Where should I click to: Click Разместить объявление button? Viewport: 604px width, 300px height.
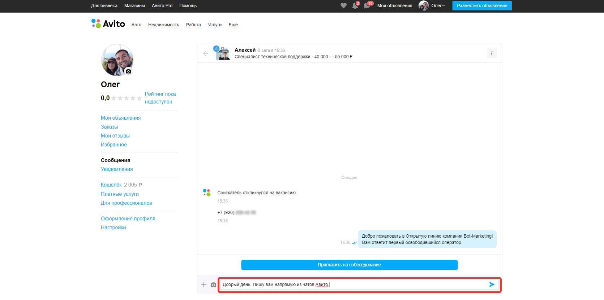[482, 6]
